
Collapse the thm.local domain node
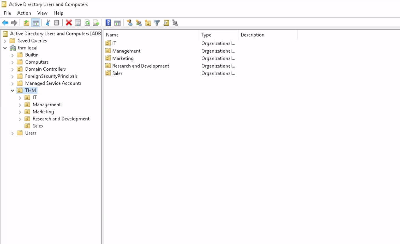tap(5, 48)
